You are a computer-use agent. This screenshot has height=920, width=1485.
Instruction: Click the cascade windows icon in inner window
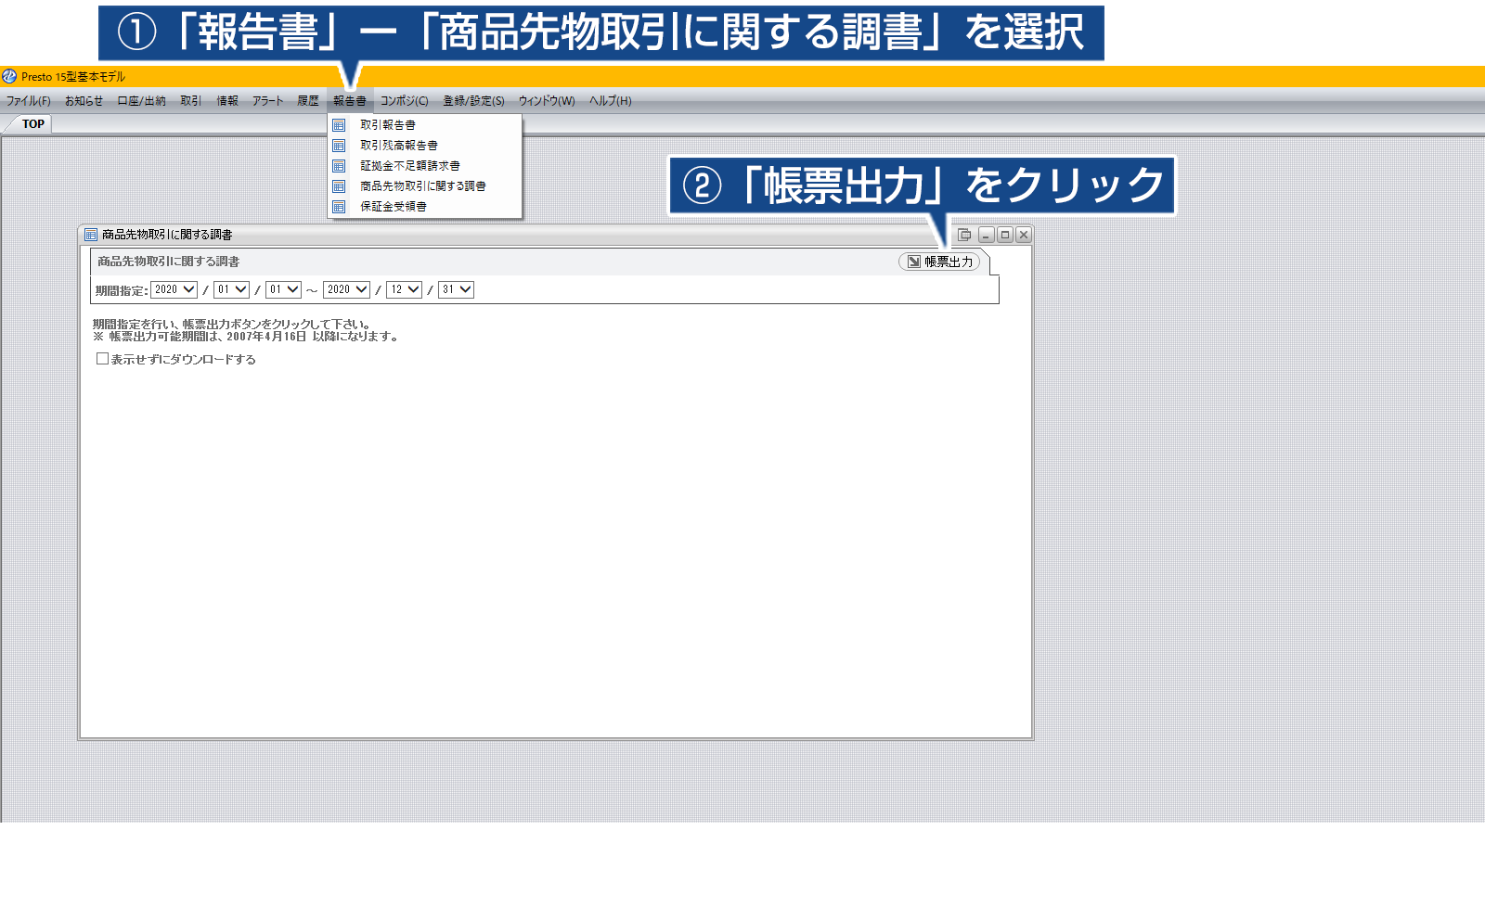tap(964, 235)
